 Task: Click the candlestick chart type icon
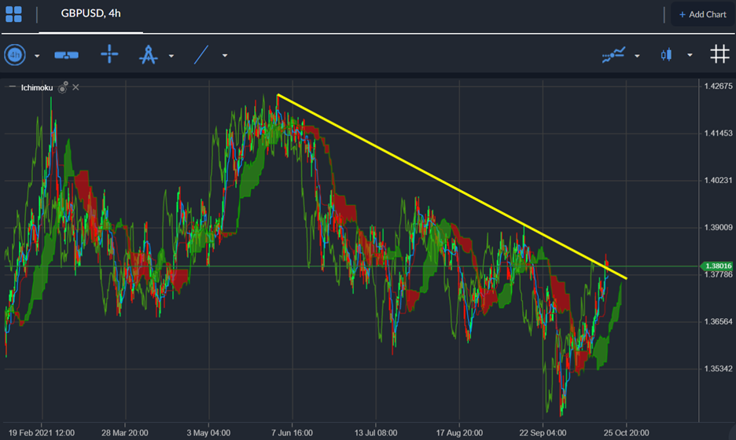tap(666, 55)
